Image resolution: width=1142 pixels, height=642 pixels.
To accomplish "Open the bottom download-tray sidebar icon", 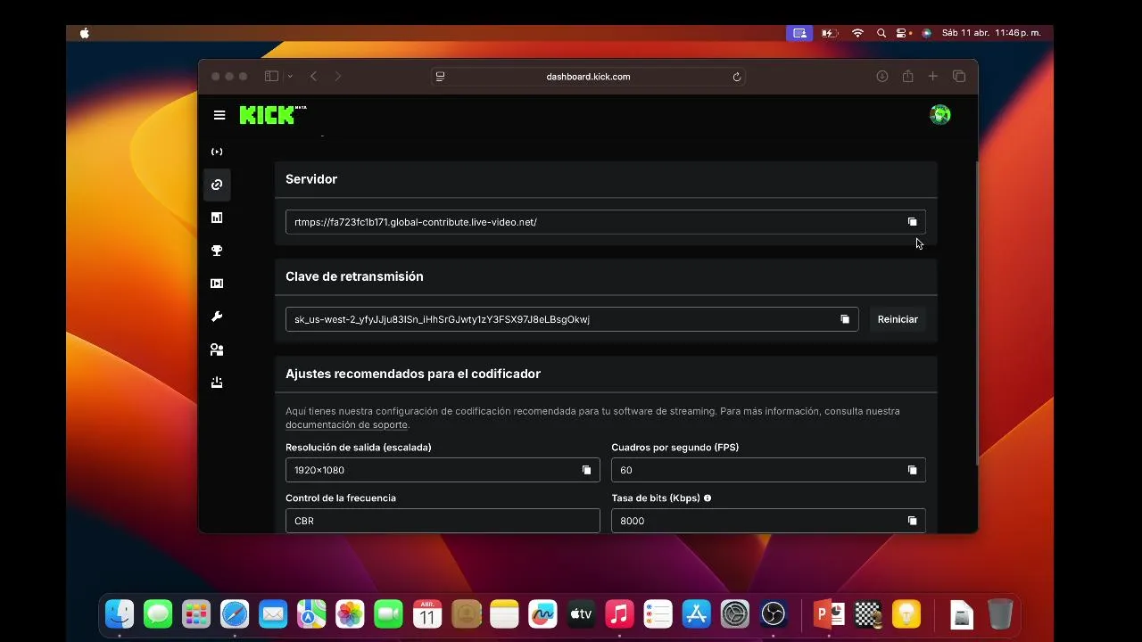I will (x=217, y=383).
